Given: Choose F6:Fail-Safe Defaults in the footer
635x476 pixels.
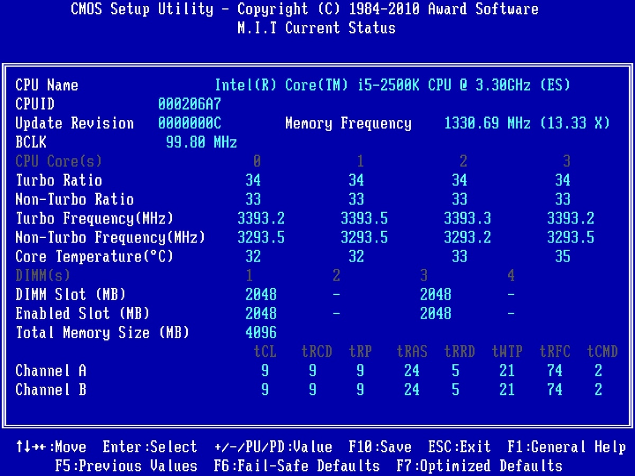Looking at the screenshot, I should pos(297,466).
